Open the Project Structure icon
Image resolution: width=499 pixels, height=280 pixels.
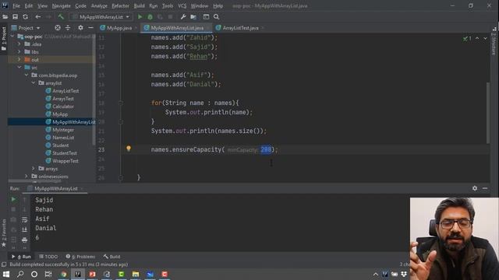(x=193, y=17)
